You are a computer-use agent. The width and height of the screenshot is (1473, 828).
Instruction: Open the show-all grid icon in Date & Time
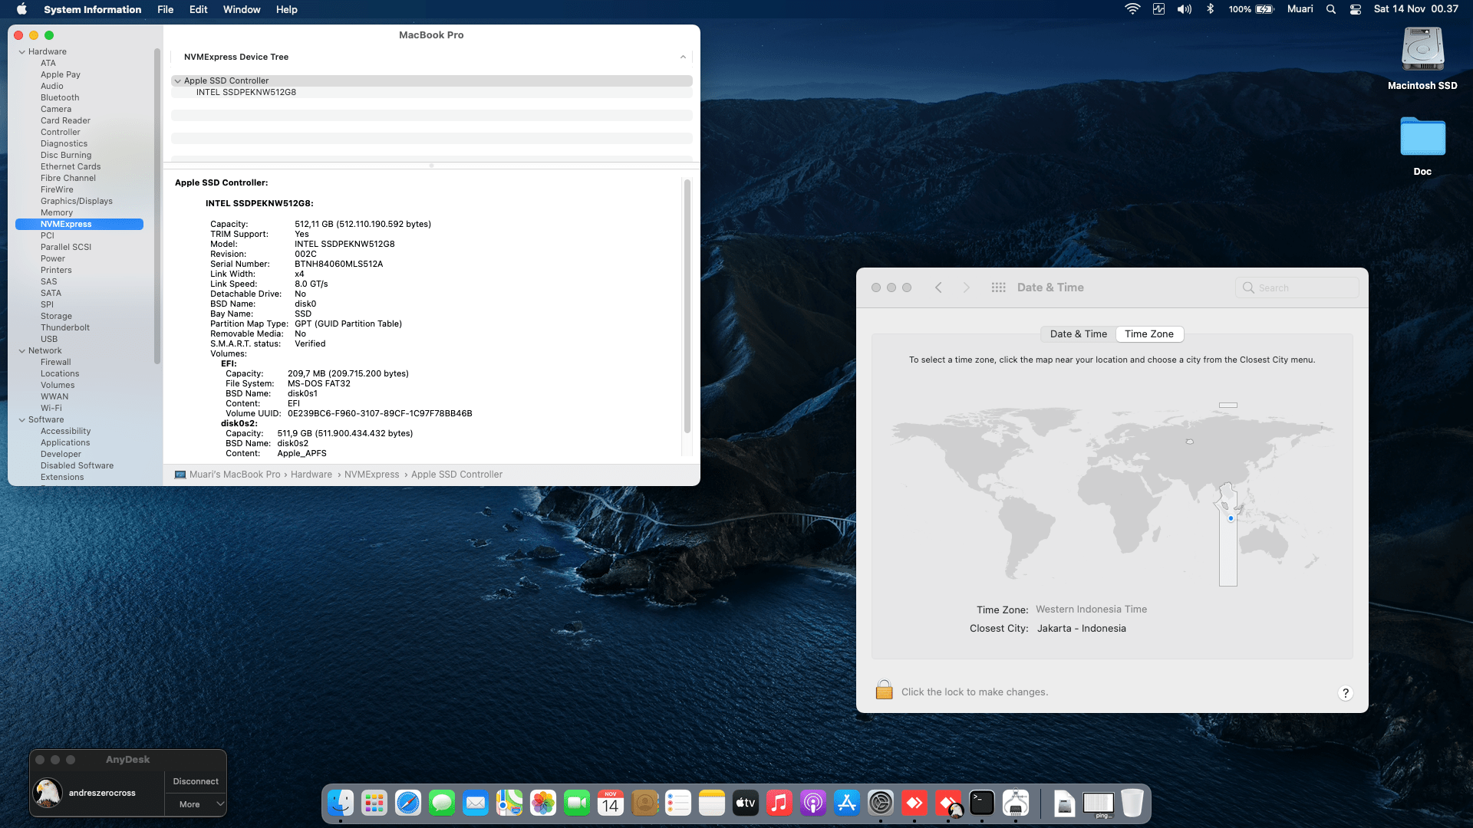(998, 287)
